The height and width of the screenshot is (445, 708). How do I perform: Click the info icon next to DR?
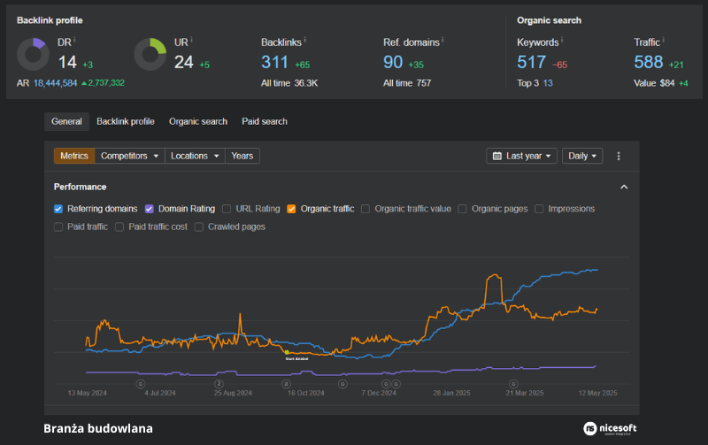click(74, 40)
